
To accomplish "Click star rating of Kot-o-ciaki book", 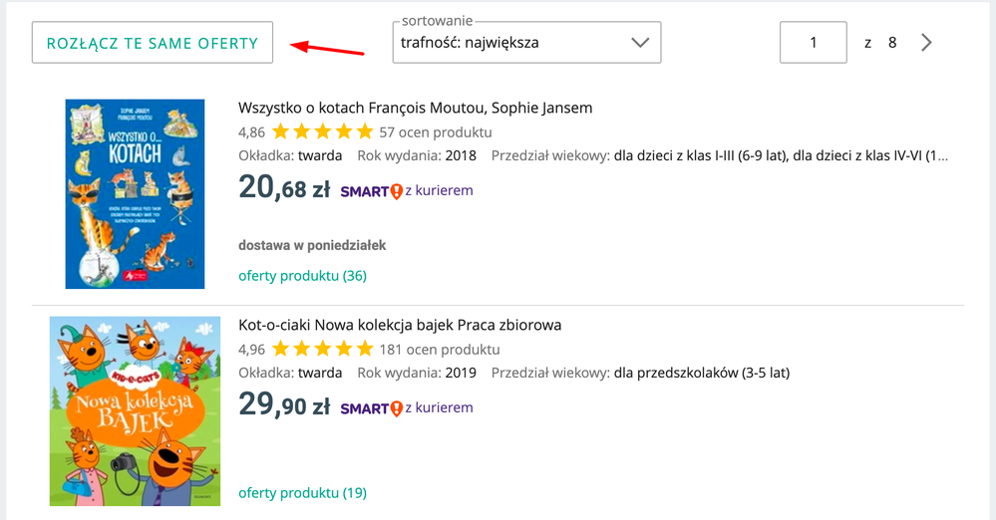I will [323, 350].
